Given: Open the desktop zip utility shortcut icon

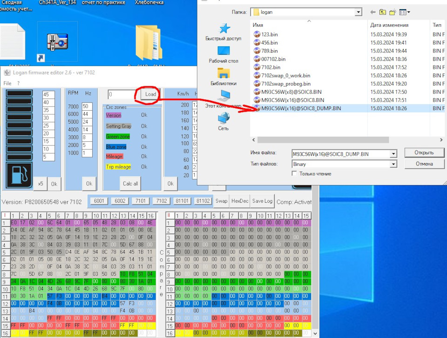Looking at the screenshot, I should (57, 41).
